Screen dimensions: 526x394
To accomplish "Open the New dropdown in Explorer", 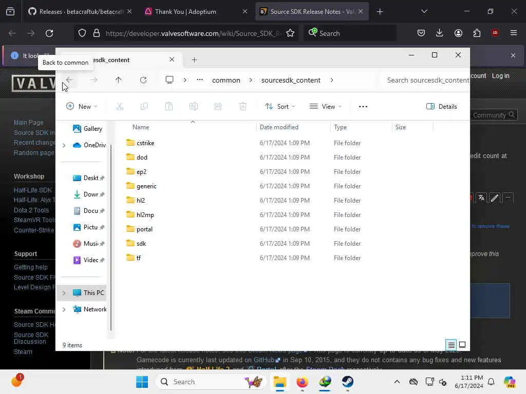I will 82,107.
